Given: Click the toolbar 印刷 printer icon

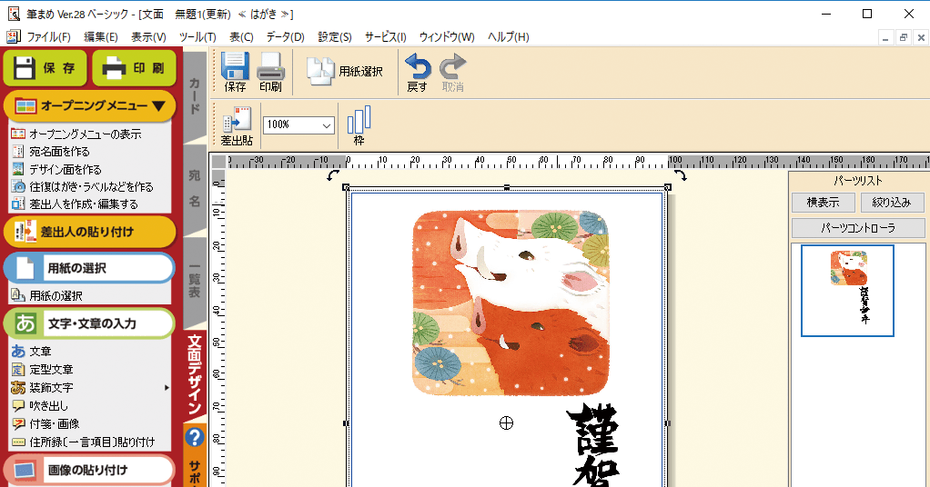Looking at the screenshot, I should [270, 72].
